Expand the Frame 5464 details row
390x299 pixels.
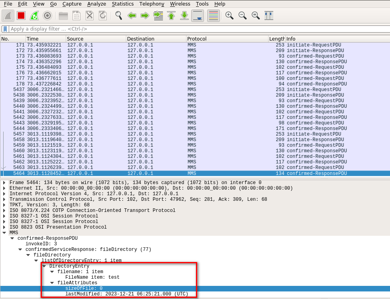[4, 183]
